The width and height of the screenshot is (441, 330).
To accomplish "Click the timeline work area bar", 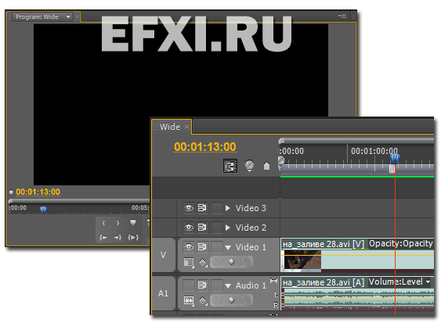I will [x=357, y=170].
